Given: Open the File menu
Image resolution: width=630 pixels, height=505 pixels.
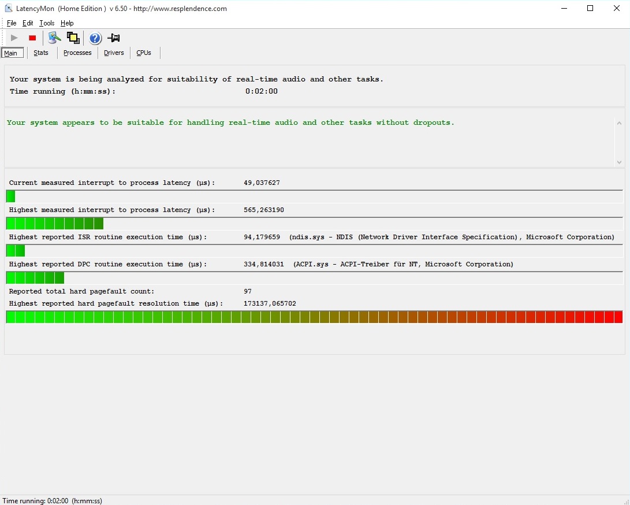Looking at the screenshot, I should [12, 23].
